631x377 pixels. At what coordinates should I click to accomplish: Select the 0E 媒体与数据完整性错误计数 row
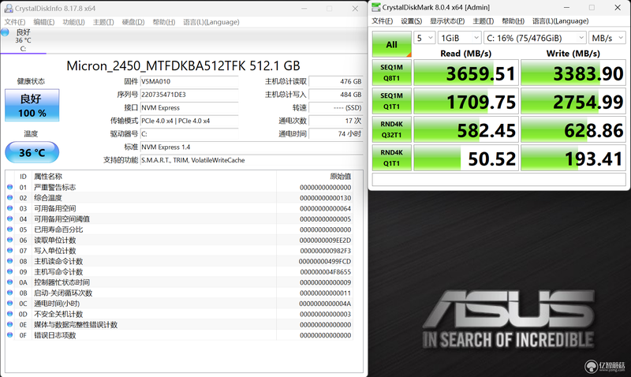(x=180, y=324)
